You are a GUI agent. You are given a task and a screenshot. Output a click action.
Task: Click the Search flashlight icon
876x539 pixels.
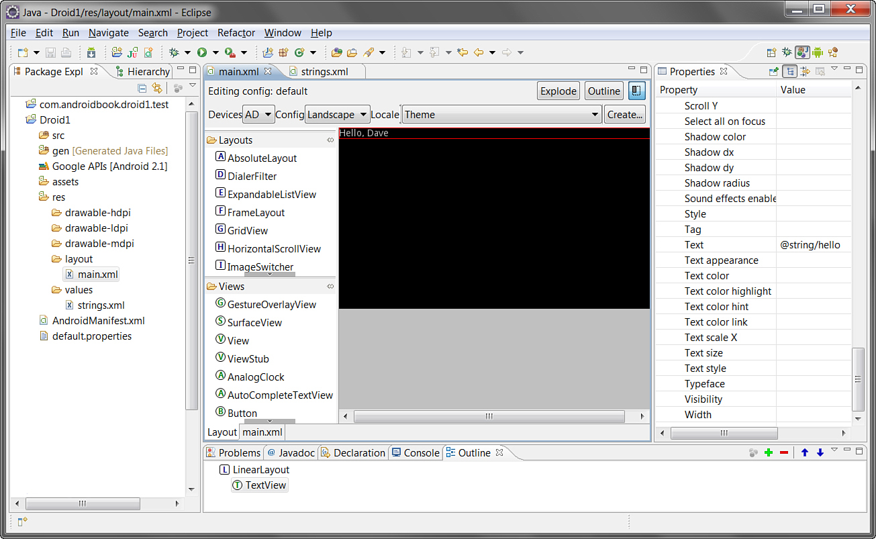tap(369, 52)
